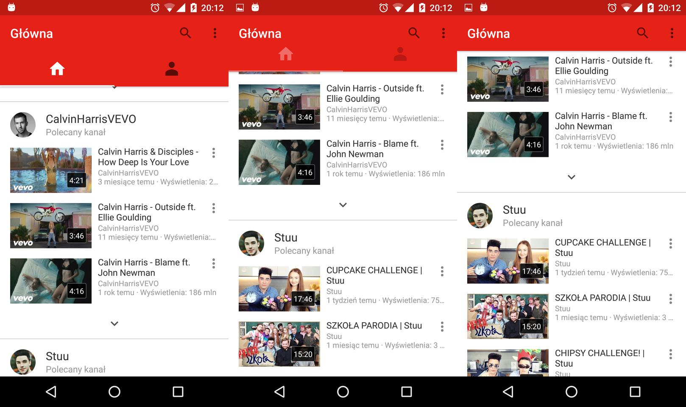Tap Stuu channel name in right screen
Screen dimensions: 686x407
click(x=514, y=210)
